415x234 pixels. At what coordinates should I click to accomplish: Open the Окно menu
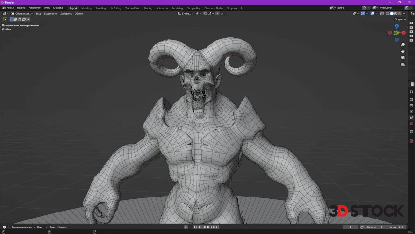(x=47, y=8)
